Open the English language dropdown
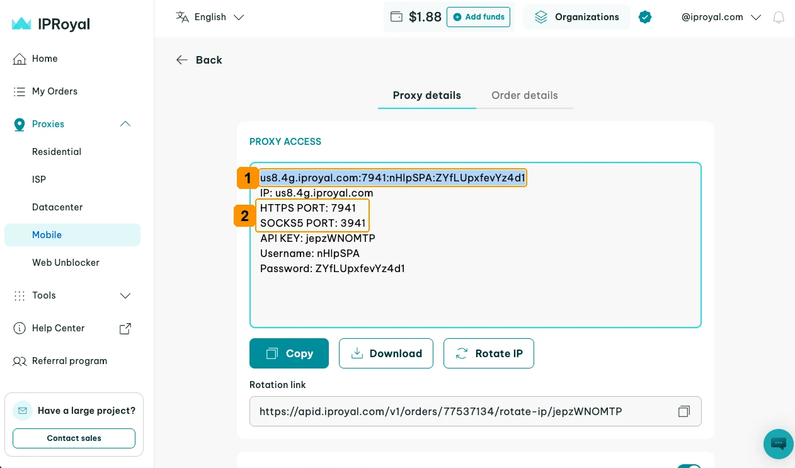The height and width of the screenshot is (468, 795). coord(210,17)
